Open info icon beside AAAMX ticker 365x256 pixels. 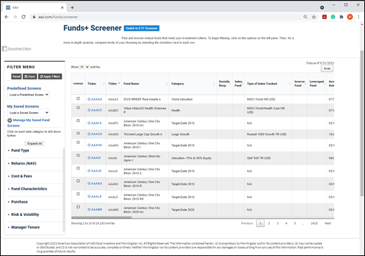click(89, 210)
